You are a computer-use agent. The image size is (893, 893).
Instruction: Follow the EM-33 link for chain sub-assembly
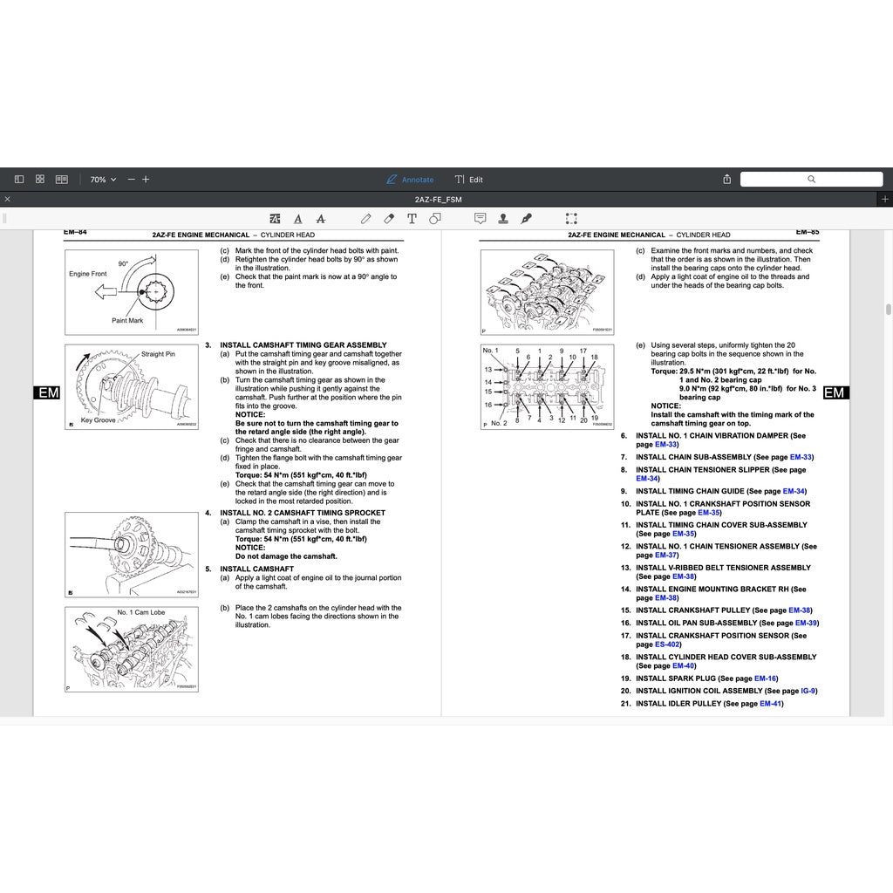tap(801, 457)
